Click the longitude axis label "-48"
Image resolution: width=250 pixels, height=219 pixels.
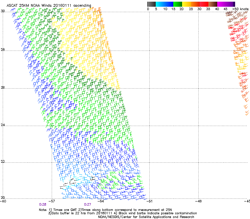tap(199, 201)
